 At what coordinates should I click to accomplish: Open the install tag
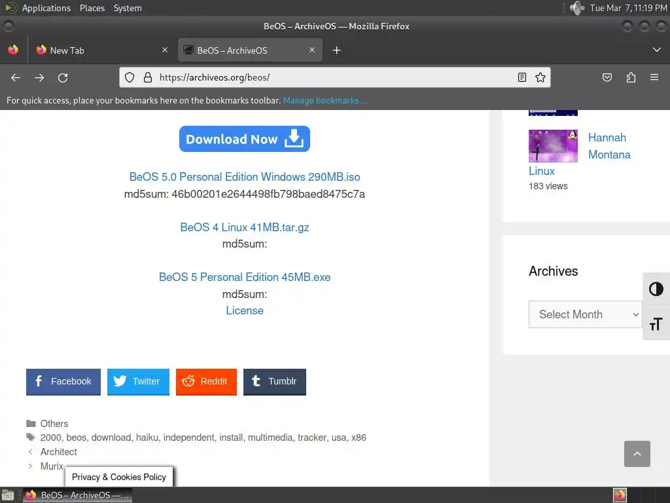pos(231,438)
